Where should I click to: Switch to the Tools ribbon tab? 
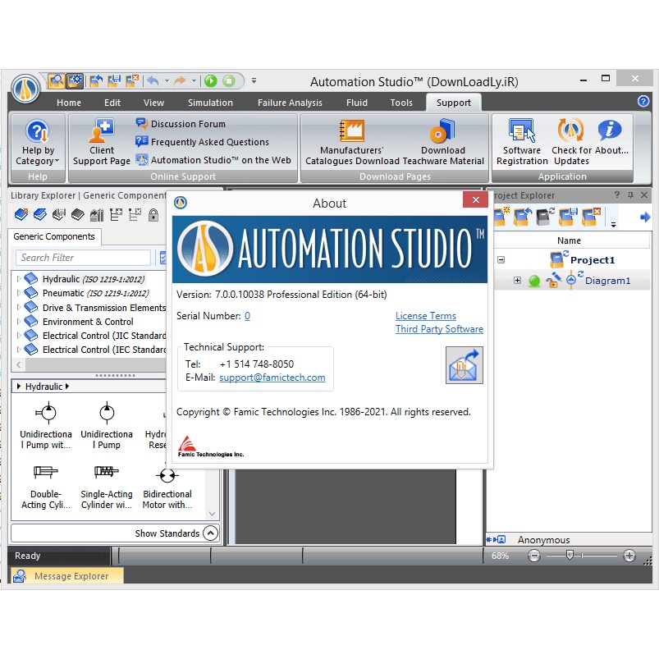point(401,103)
